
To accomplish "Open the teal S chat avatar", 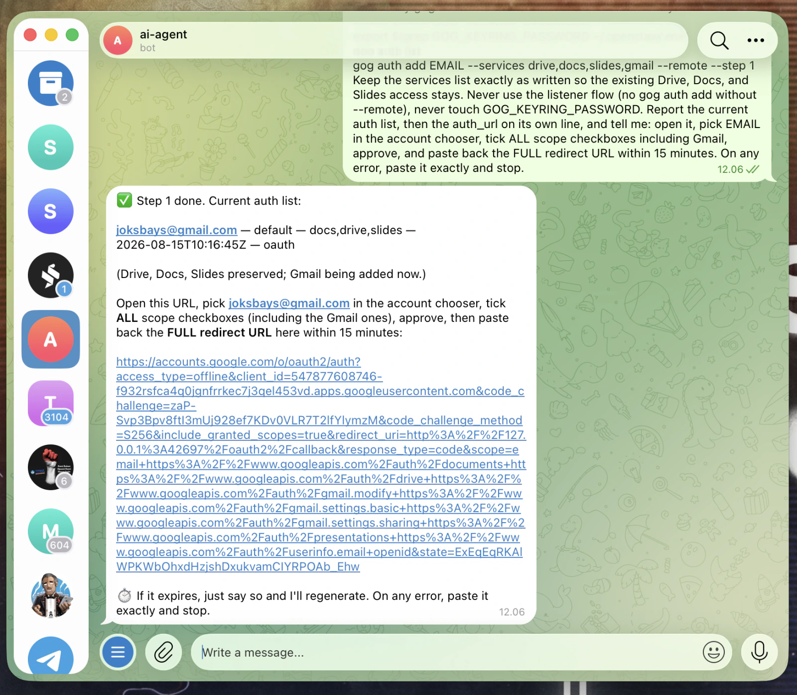I will tap(50, 147).
